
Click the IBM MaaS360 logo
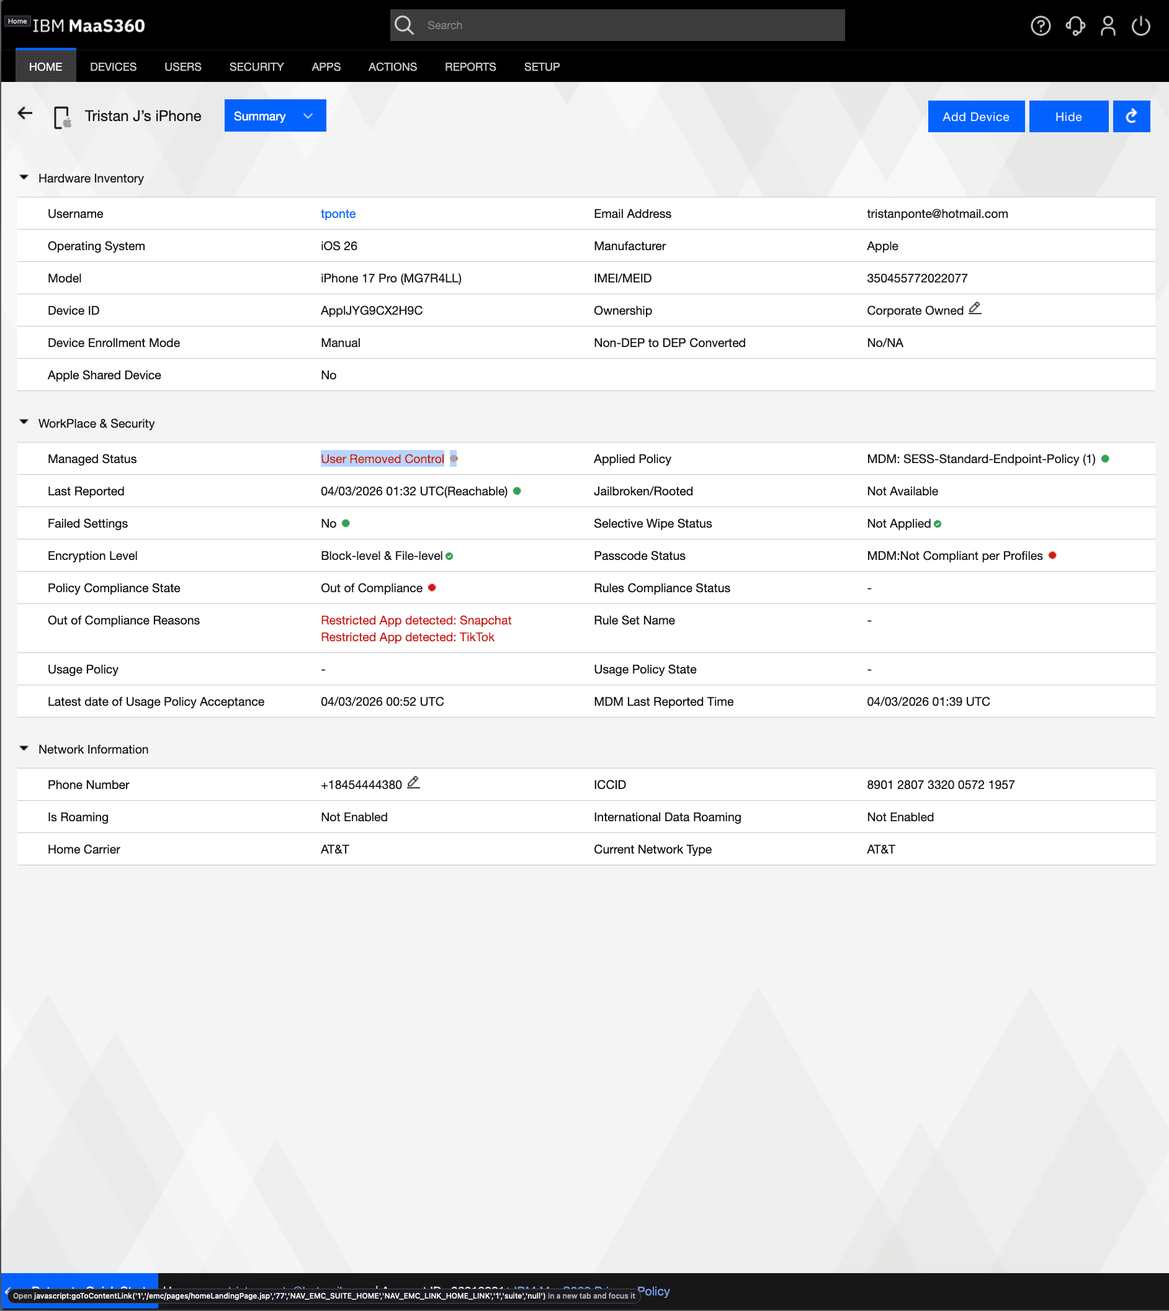pyautogui.click(x=89, y=25)
